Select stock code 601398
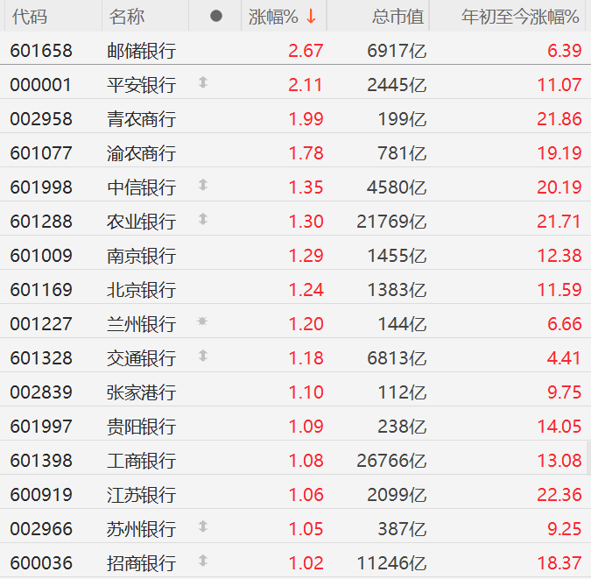591x579 pixels. [x=41, y=461]
